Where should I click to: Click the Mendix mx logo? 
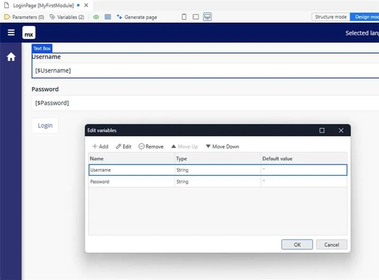point(29,34)
